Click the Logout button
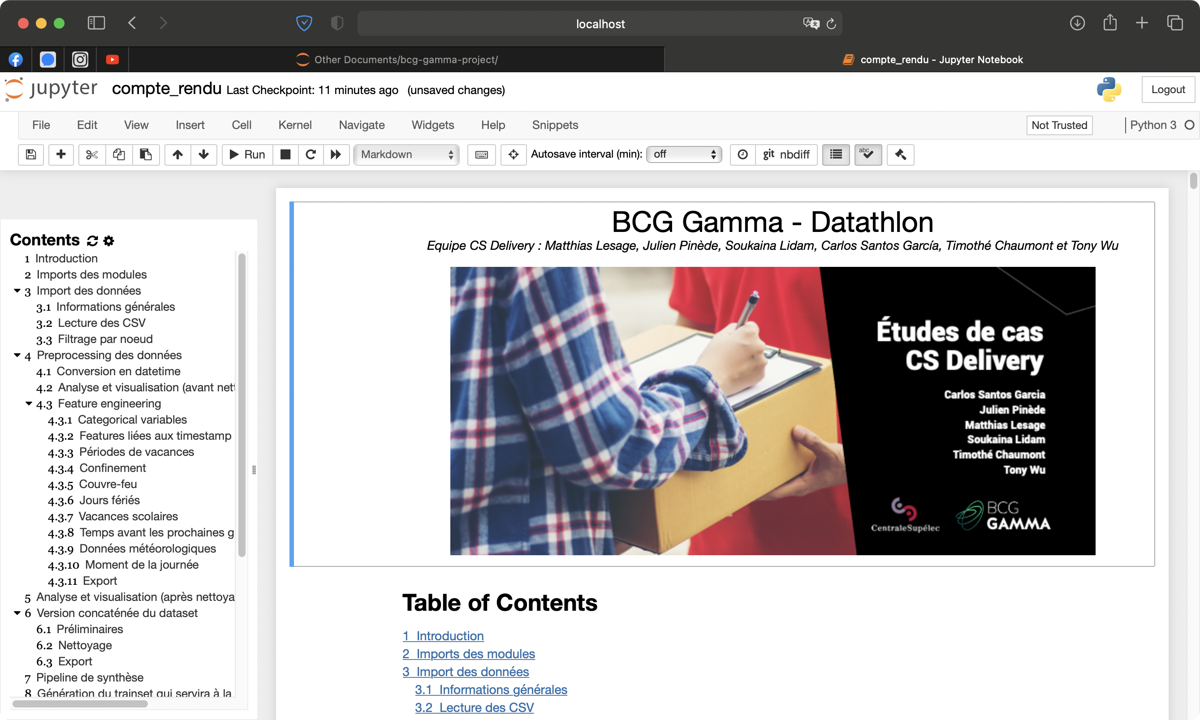Viewport: 1200px width, 720px height. pyautogui.click(x=1167, y=89)
